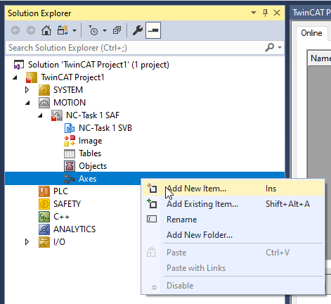Switch views with the Solutions and Folders icon
The image size is (331, 304).
[63, 30]
